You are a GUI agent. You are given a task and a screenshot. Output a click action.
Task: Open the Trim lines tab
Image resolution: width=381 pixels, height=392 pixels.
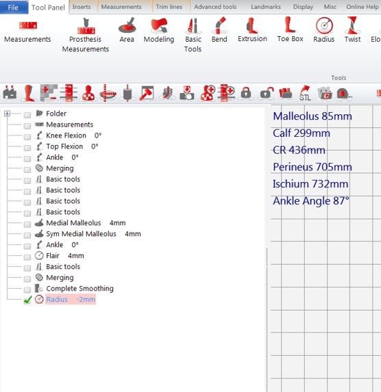pyautogui.click(x=169, y=7)
